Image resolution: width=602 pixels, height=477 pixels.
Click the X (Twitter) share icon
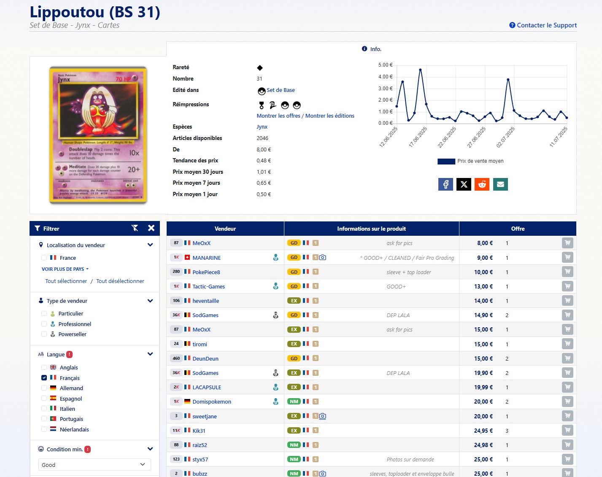point(464,184)
